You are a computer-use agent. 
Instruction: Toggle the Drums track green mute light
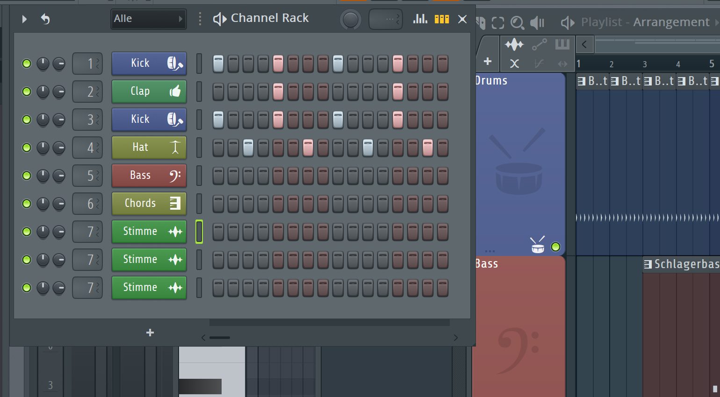click(555, 247)
